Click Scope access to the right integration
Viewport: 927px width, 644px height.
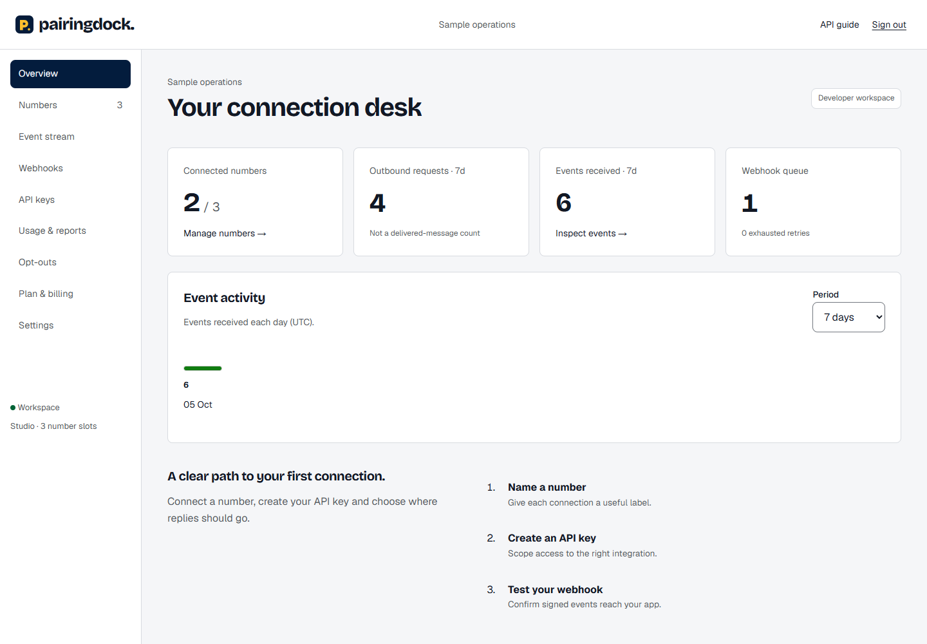[x=583, y=553]
